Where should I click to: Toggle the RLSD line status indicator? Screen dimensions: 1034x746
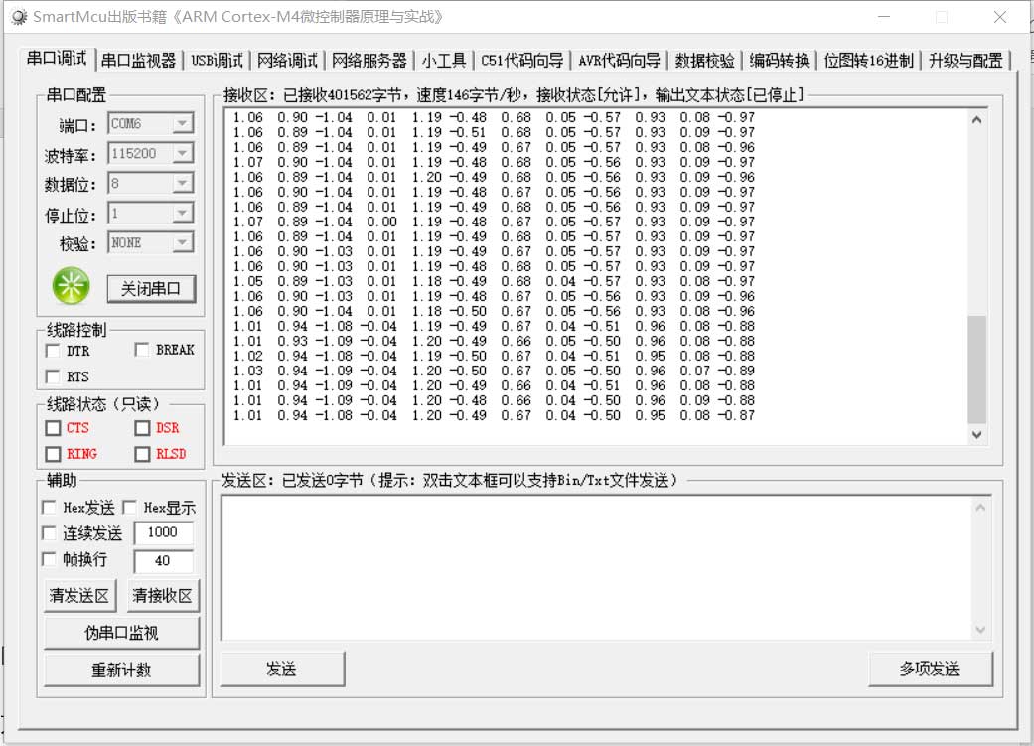pyautogui.click(x=142, y=454)
